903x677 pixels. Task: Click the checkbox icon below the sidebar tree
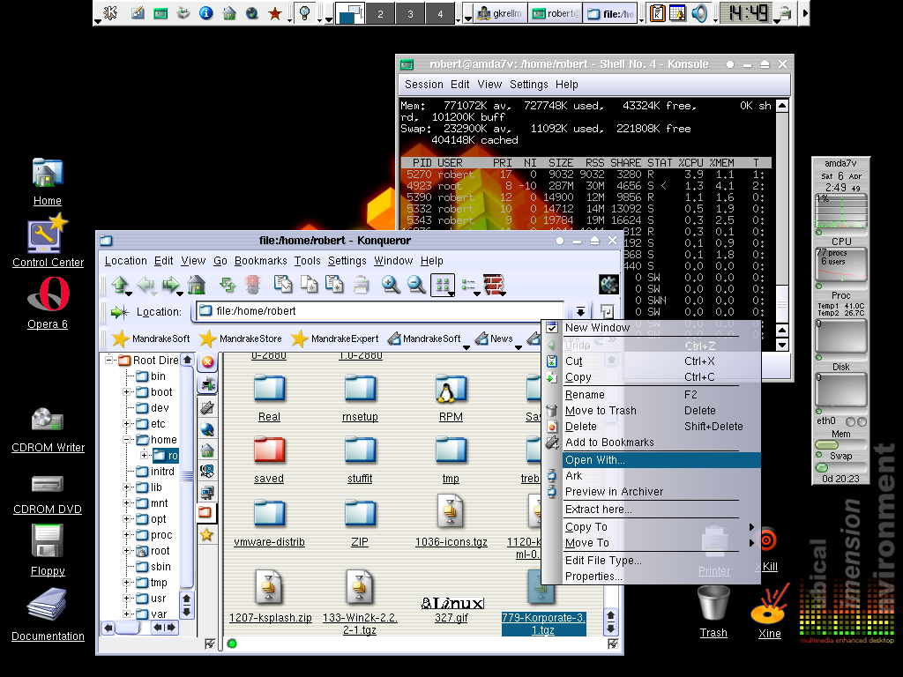pyautogui.click(x=210, y=644)
